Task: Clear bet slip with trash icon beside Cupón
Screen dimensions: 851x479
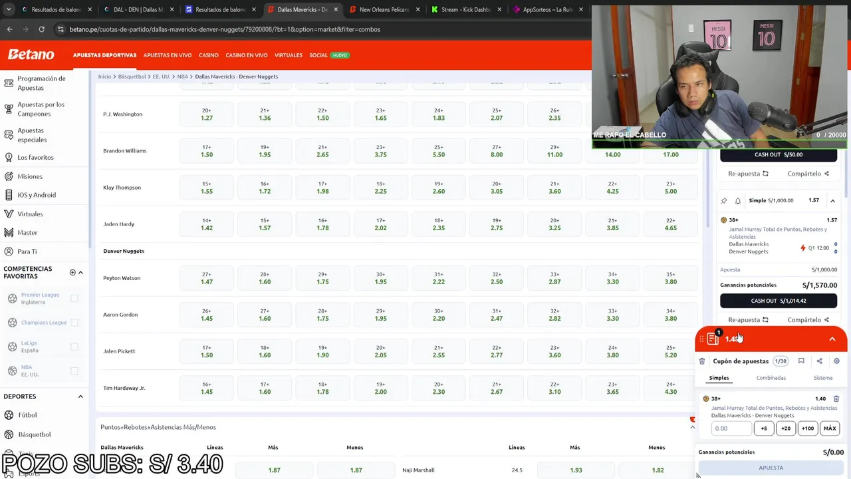Action: pos(702,361)
